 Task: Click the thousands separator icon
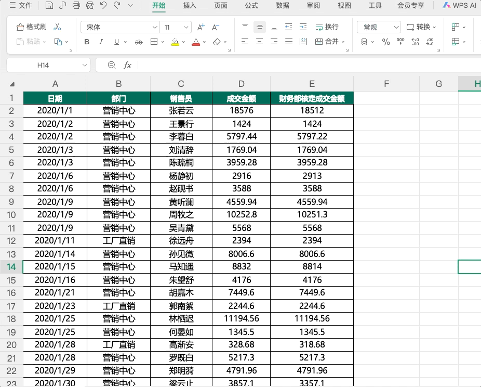click(x=400, y=42)
